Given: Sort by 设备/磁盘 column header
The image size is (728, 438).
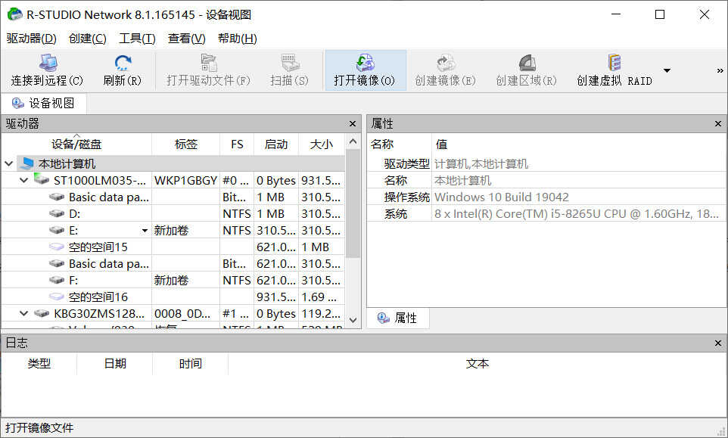Looking at the screenshot, I should (76, 144).
